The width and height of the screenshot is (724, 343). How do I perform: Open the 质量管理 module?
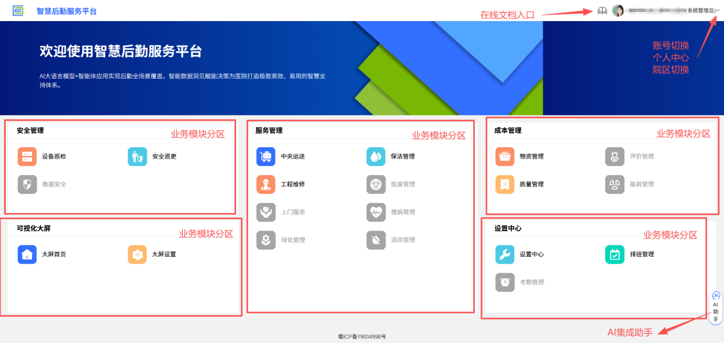pos(505,184)
